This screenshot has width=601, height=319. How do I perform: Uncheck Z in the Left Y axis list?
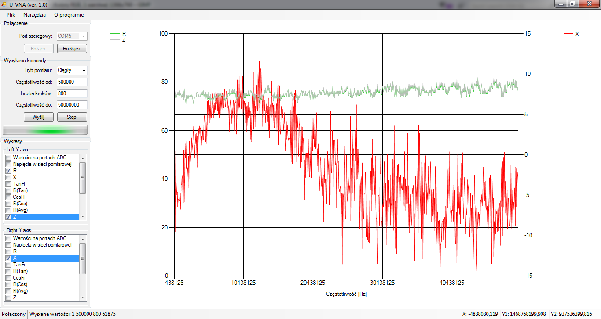click(8, 217)
